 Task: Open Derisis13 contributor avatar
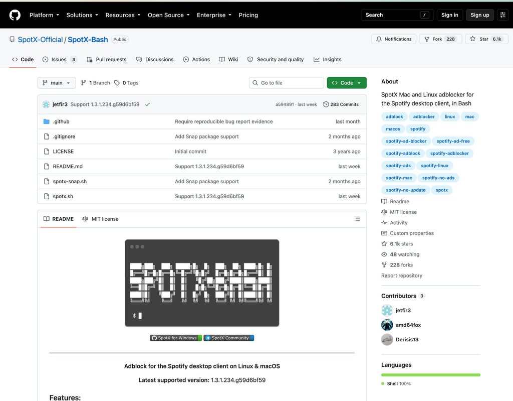387,339
